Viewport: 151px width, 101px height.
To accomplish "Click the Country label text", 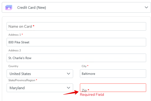I will [13, 66].
